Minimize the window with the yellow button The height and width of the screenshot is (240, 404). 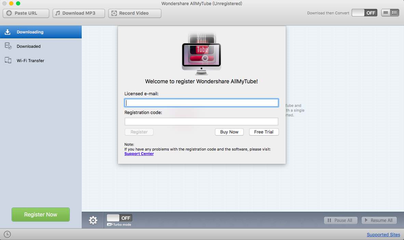(x=11, y=3)
